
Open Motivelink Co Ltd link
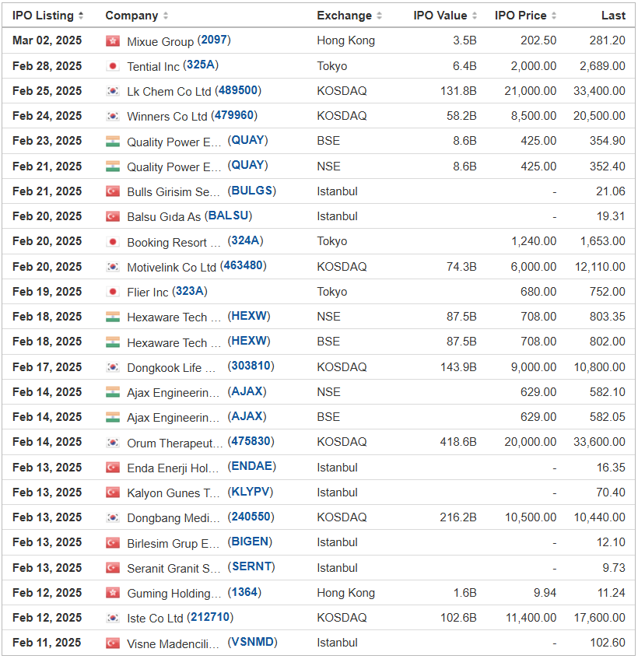click(171, 268)
